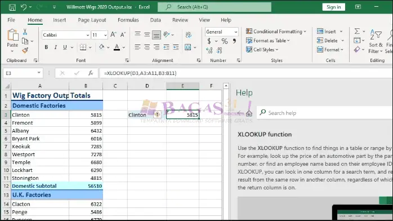Click Decrease Decimal icon
Screen dimensions: 393x221
click(220, 50)
